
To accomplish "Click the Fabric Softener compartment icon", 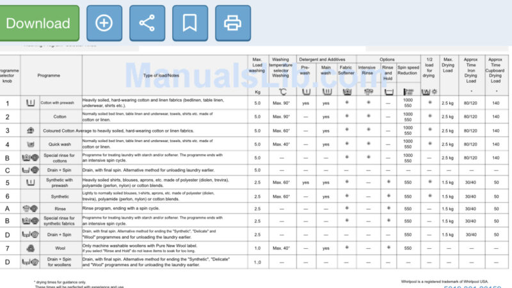I will point(346,92).
